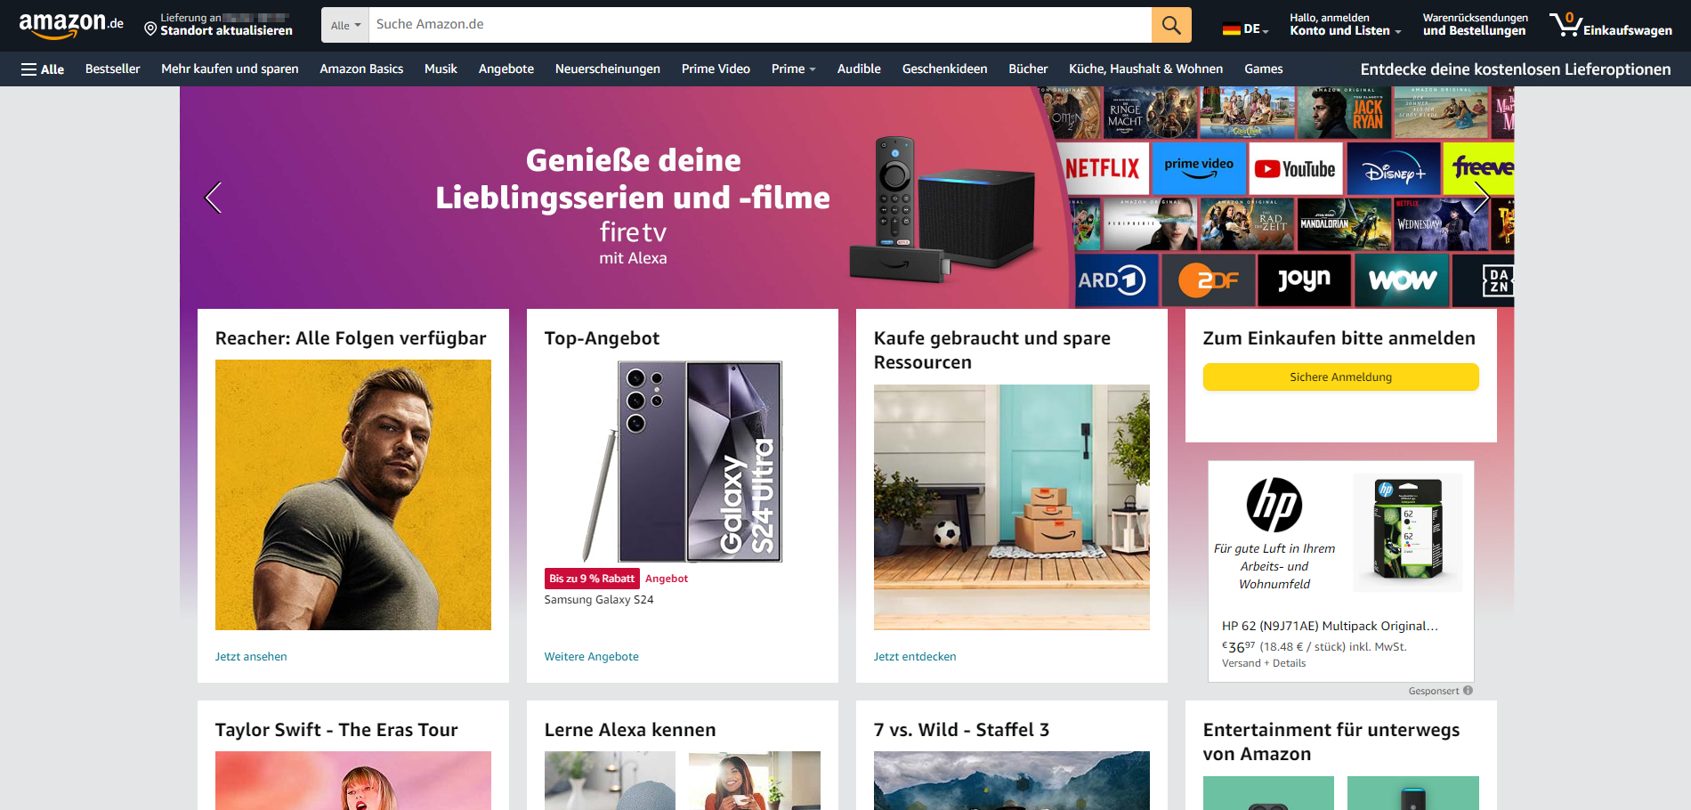Go to previous banner slide arrow

pyautogui.click(x=213, y=198)
